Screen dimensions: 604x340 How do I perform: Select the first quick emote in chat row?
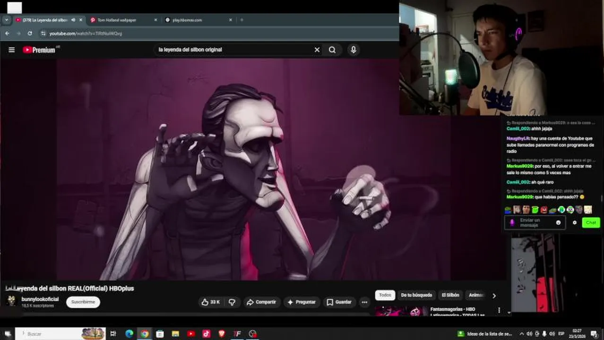click(x=508, y=210)
